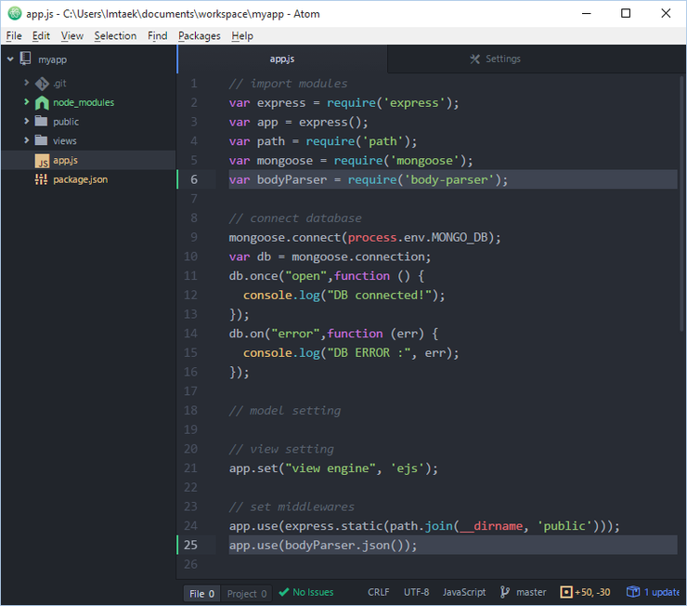Click the myapp project name
This screenshot has height=606, width=687.
coord(52,59)
